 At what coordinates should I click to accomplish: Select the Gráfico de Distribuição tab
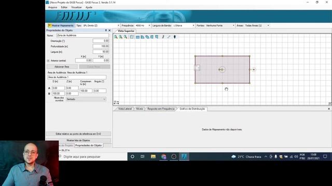pos(192,109)
